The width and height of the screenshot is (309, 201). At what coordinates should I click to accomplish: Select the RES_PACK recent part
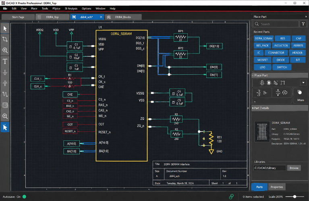coord(262,45)
